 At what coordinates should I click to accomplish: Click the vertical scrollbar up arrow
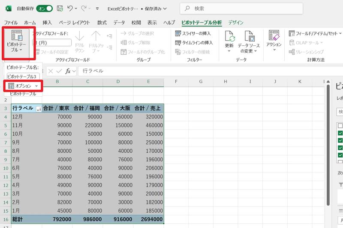coord(328,82)
